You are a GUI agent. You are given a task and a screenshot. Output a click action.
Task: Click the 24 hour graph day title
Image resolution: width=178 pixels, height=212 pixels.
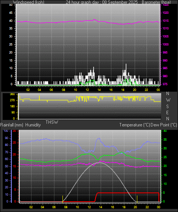click(102, 2)
